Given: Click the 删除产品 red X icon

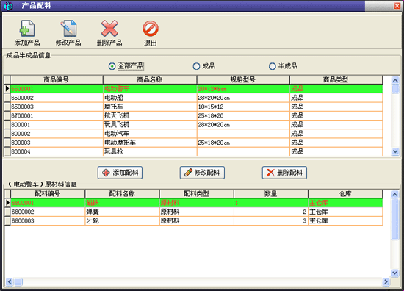Looking at the screenshot, I should (109, 29).
